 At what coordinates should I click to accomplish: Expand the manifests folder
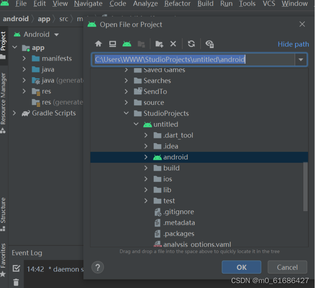24,58
